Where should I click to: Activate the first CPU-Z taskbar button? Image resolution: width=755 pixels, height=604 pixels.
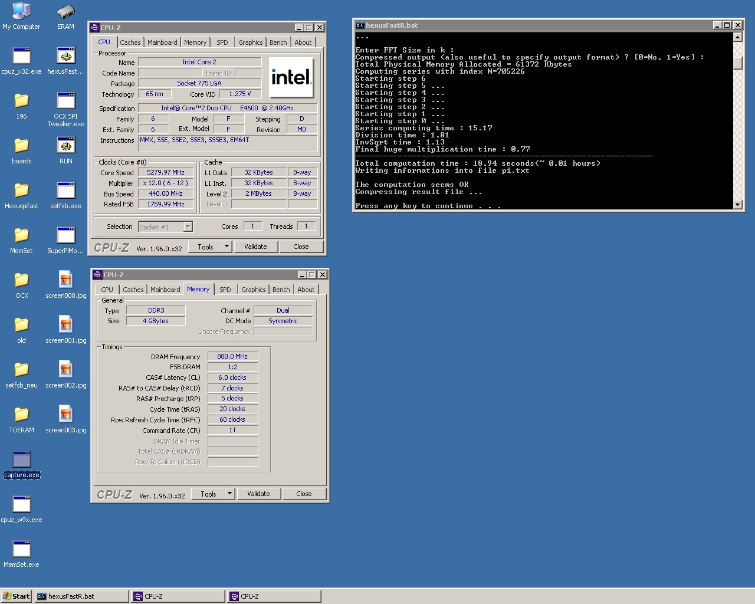coord(178,596)
